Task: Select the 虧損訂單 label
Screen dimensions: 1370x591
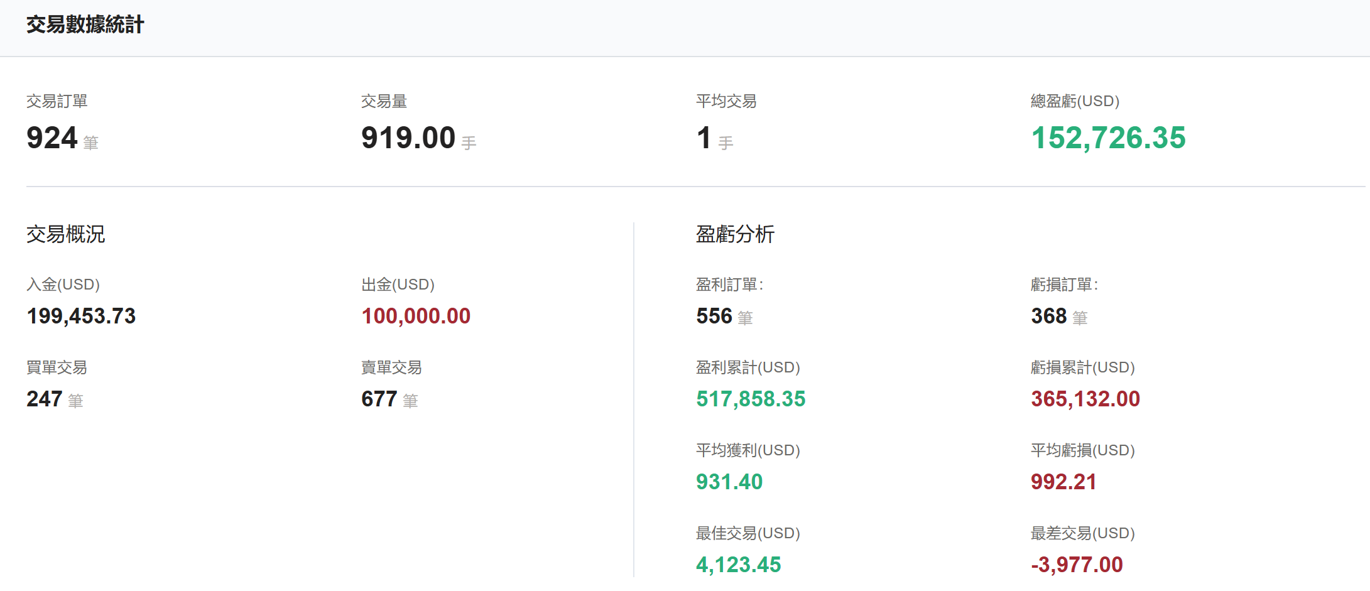Action: pos(1065,285)
